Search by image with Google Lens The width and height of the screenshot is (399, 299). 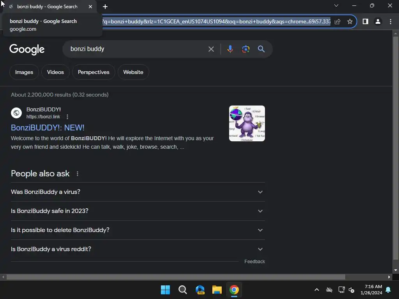(245, 49)
